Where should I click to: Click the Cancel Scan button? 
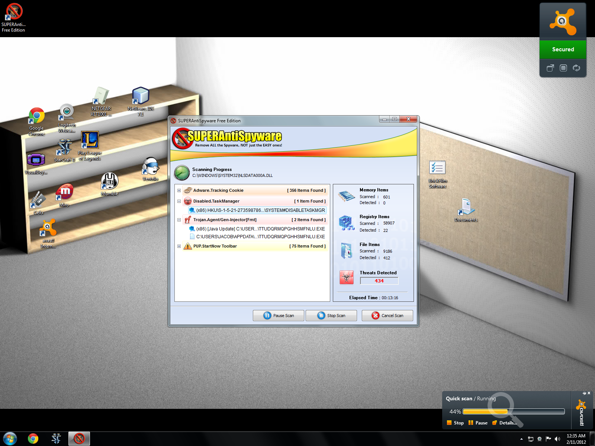tap(387, 316)
